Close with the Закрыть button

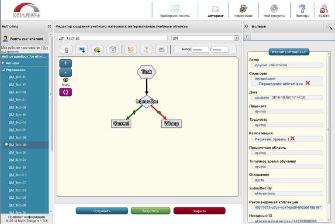coord(200,211)
